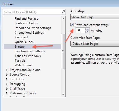
Task: Select Fonts and Colors option
Action: pyautogui.click(x=26, y=23)
